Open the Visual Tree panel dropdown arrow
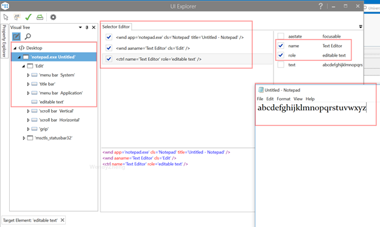This screenshot has width=380, height=227. (x=80, y=27)
